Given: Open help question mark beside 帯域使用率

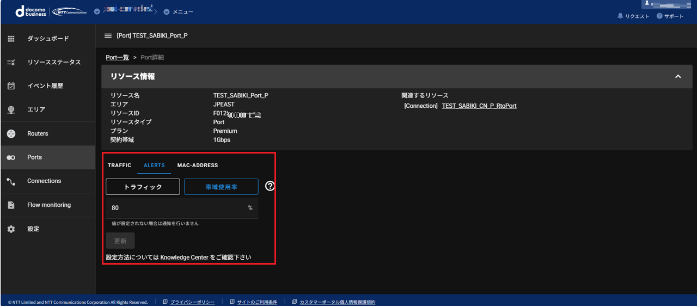Looking at the screenshot, I should (270, 186).
